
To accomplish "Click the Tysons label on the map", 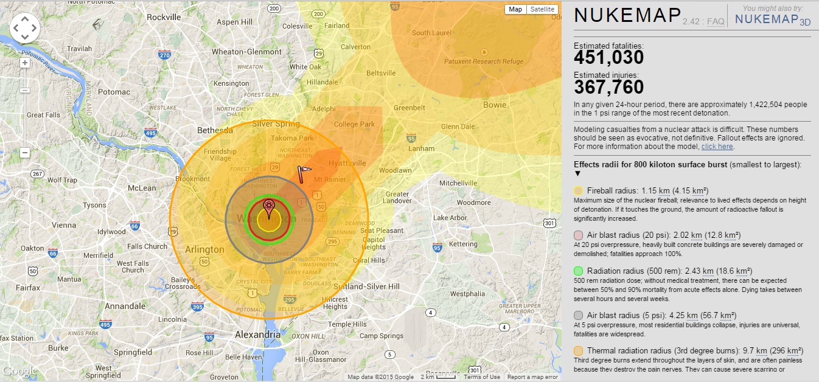I will coord(94,205).
